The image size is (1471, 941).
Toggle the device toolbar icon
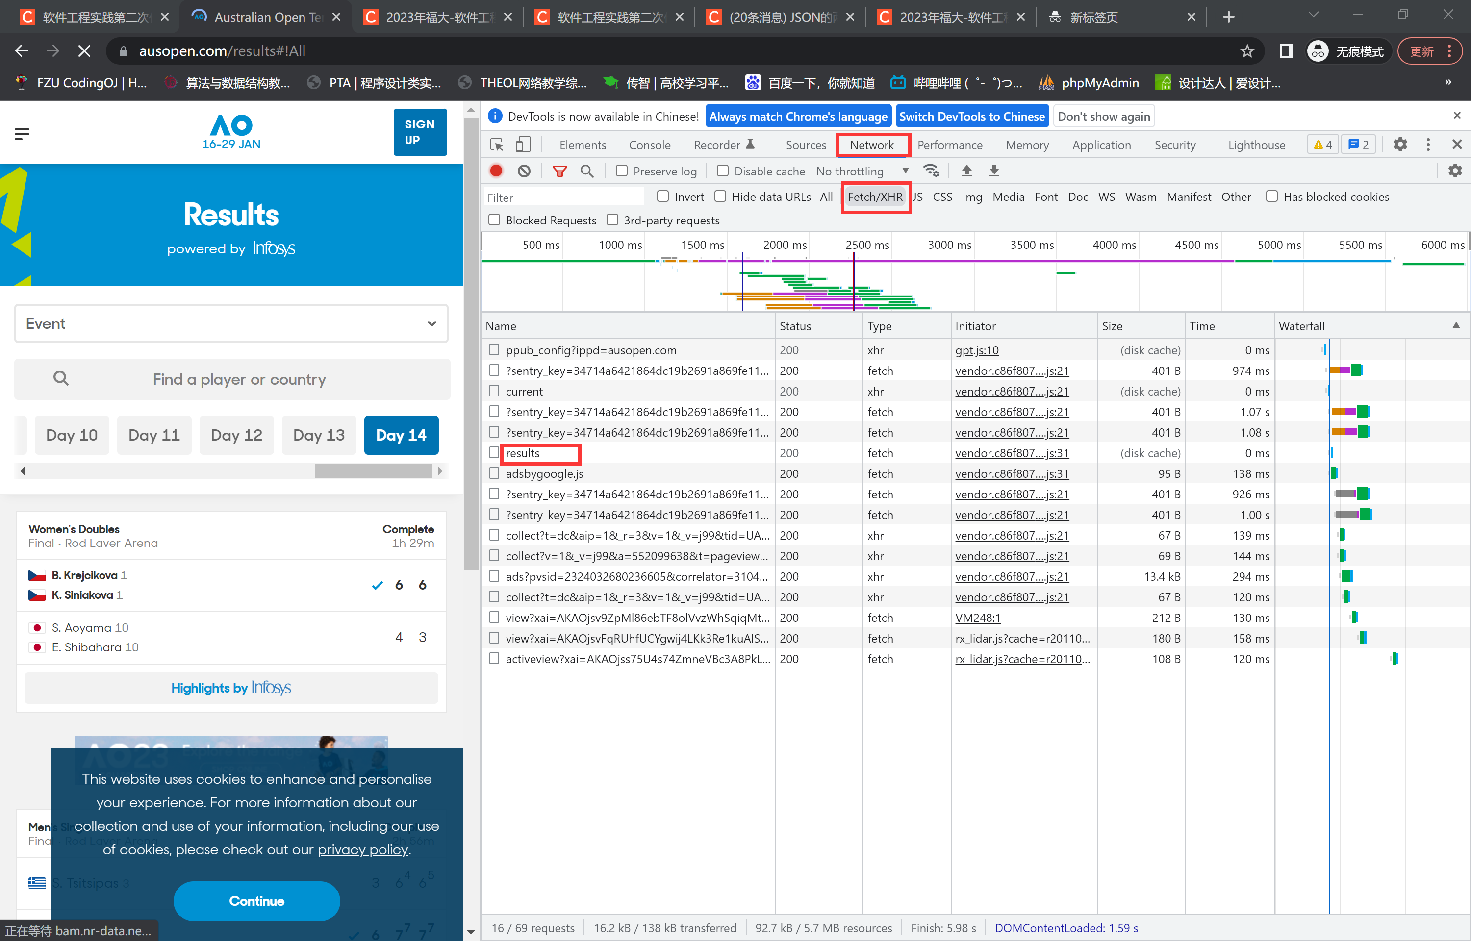click(x=523, y=145)
